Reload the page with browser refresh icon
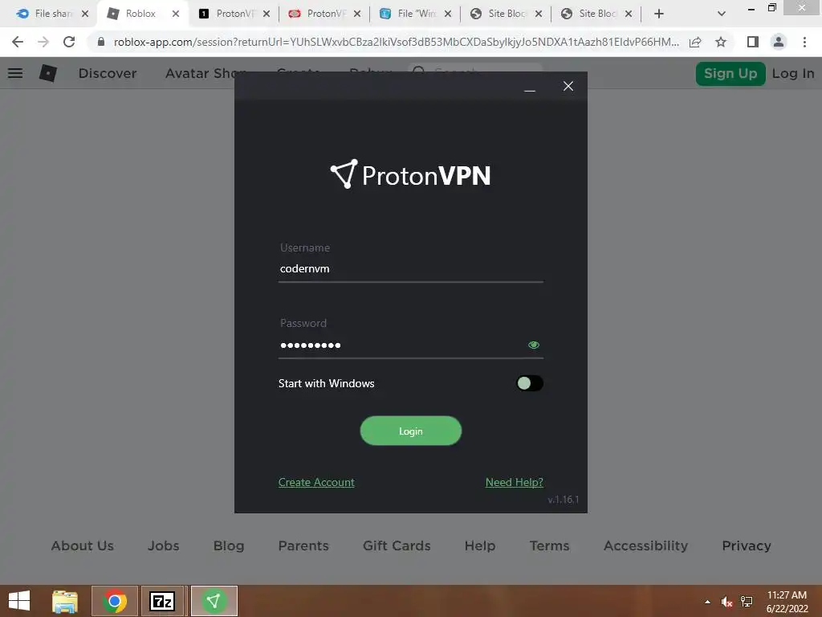822x617 pixels. pos(69,42)
